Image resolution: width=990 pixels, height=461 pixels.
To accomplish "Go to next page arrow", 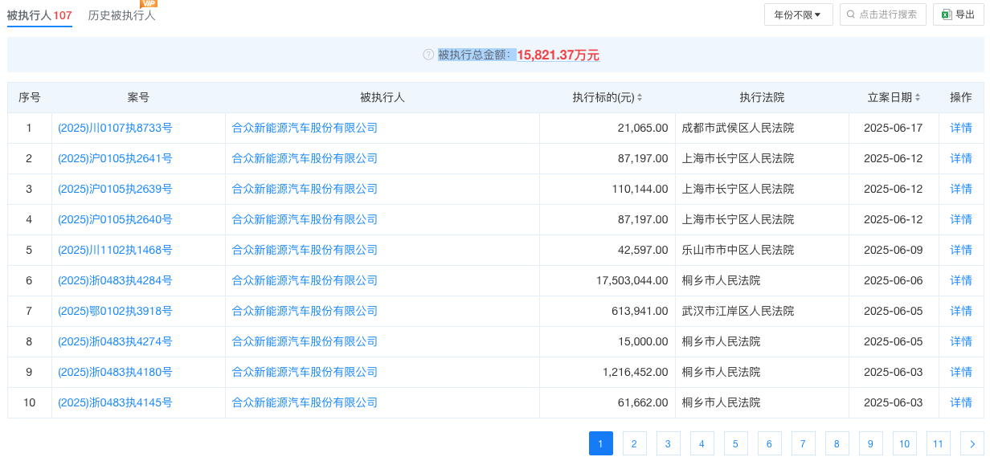I will 972,443.
